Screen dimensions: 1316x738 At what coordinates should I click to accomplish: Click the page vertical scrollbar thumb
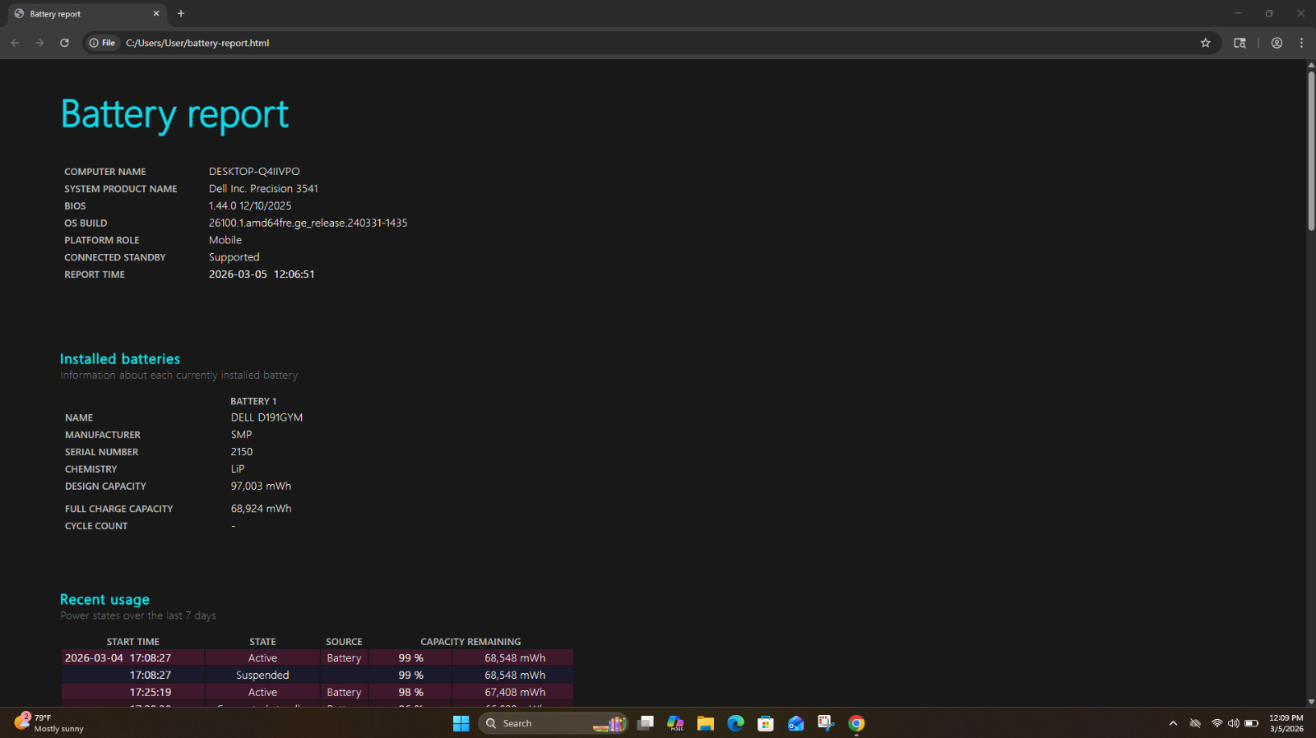(x=1311, y=150)
